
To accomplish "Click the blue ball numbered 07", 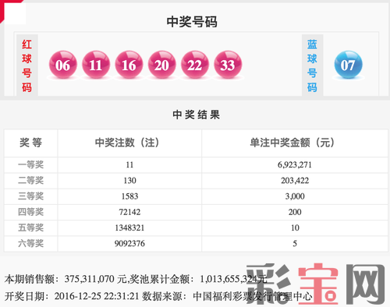I will (x=348, y=65).
